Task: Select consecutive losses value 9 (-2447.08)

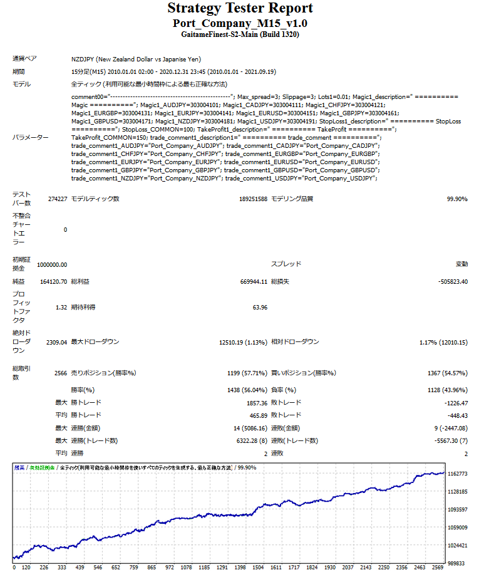Action: (451, 429)
